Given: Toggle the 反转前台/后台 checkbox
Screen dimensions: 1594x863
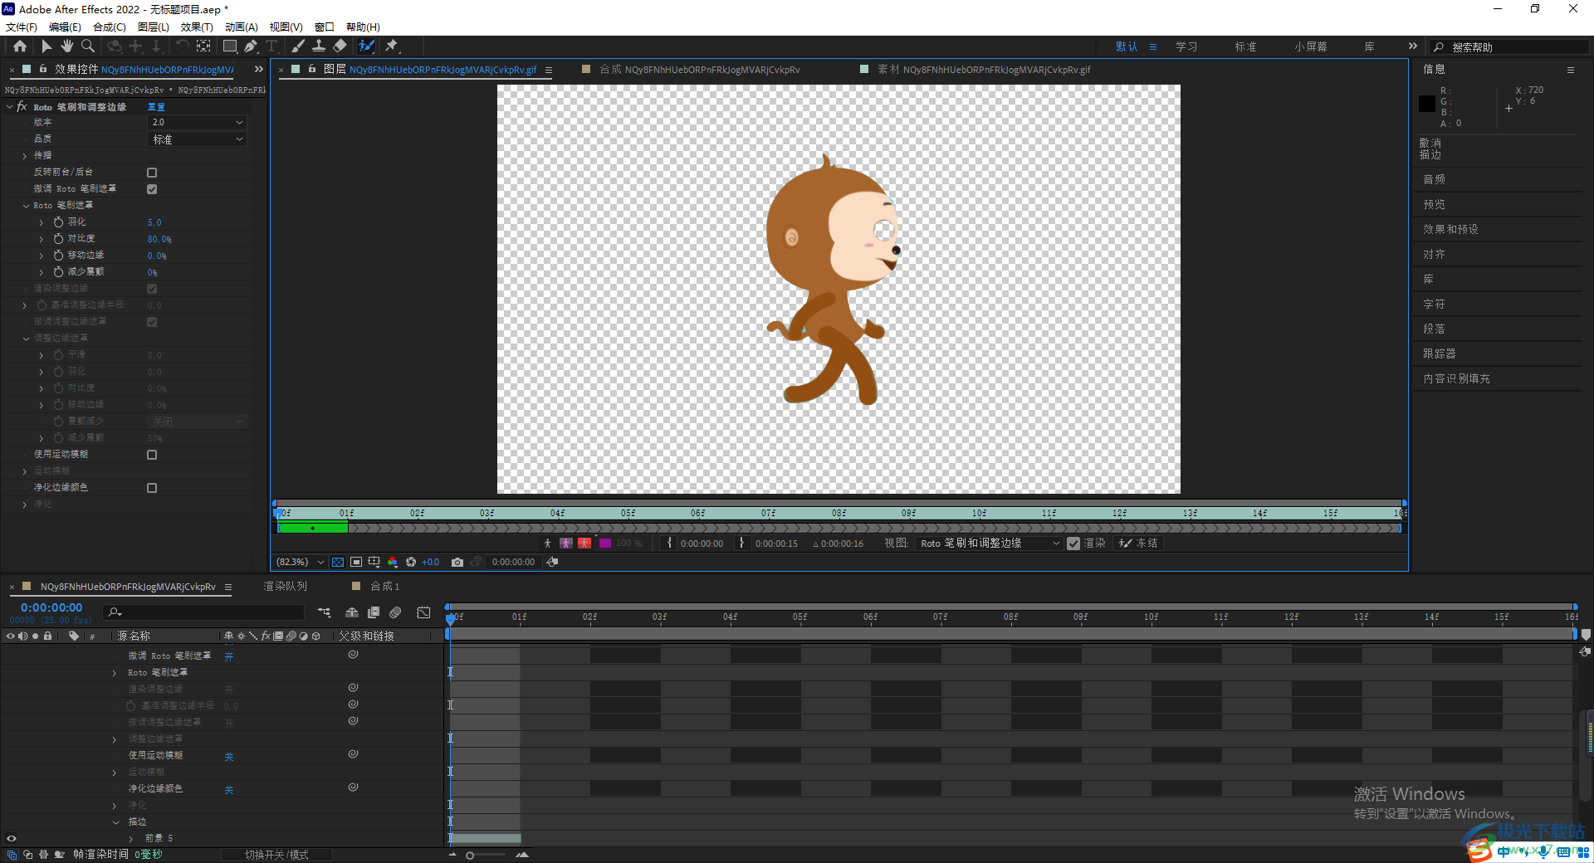Looking at the screenshot, I should [152, 173].
